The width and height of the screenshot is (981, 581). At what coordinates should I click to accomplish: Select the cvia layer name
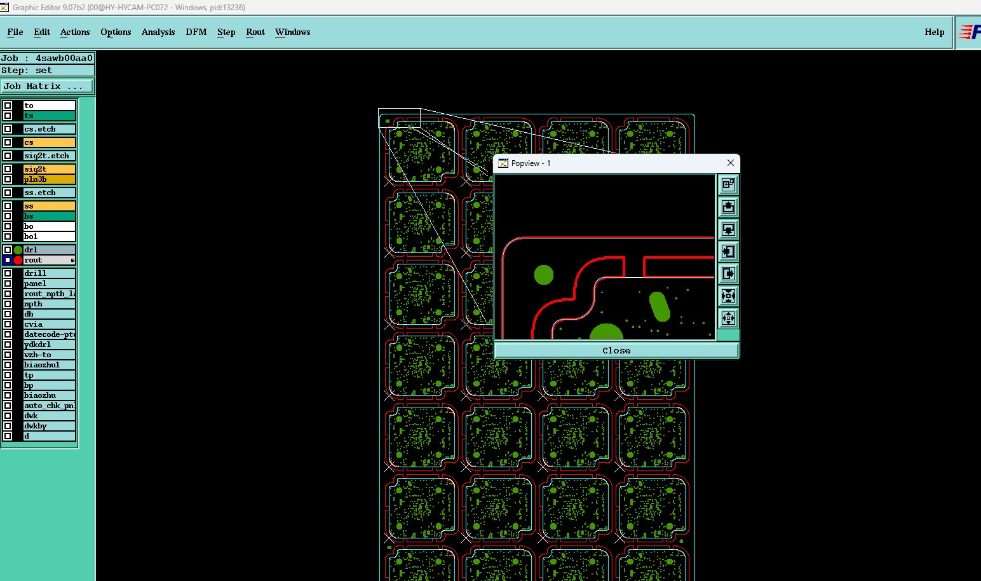point(50,324)
